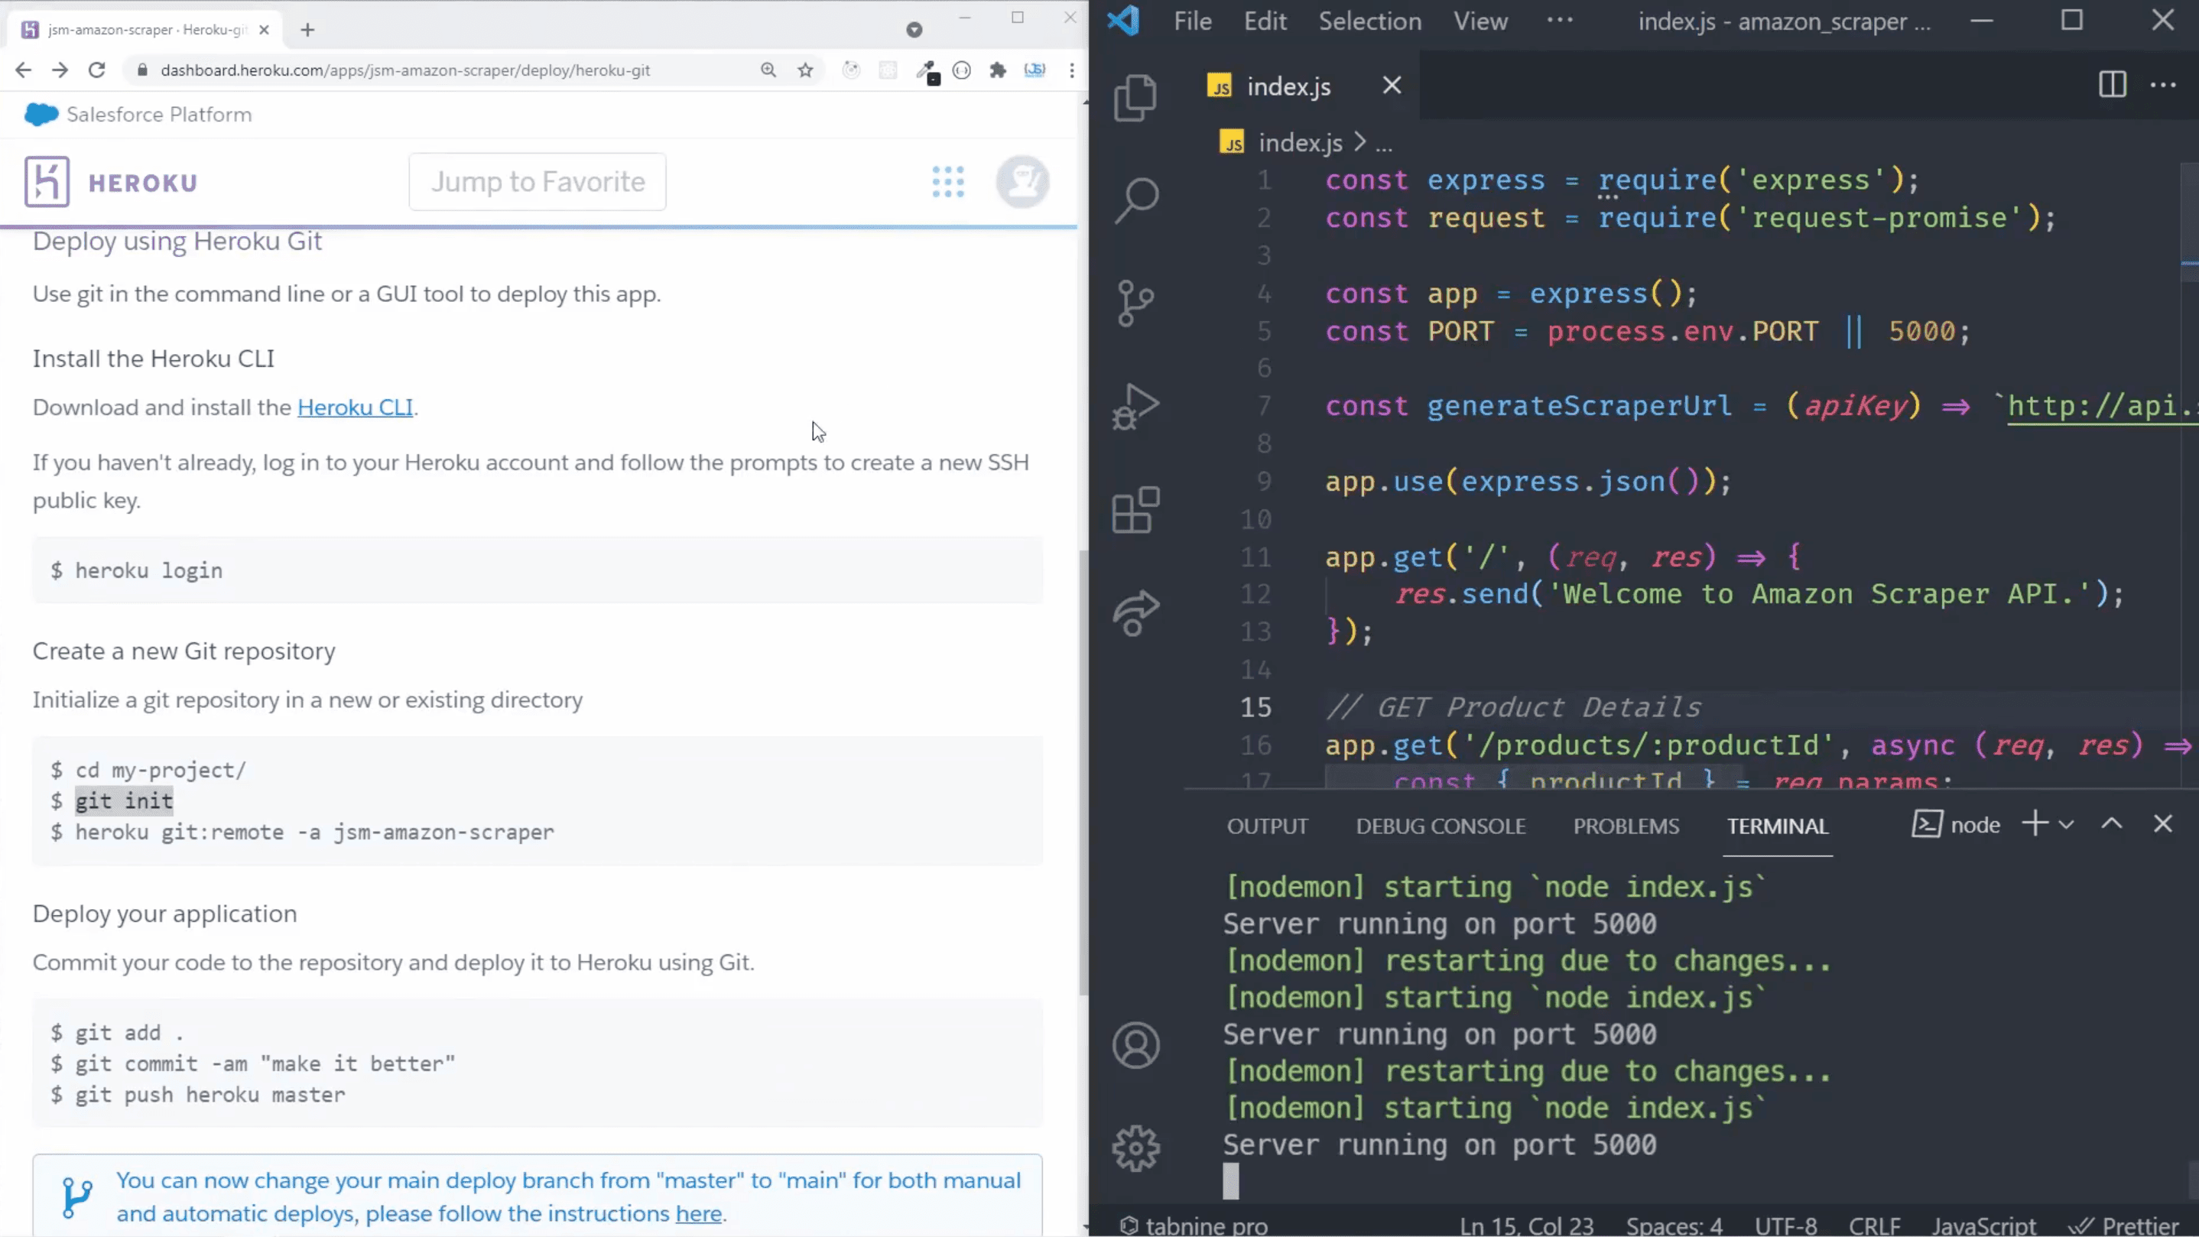Screen dimensions: 2199x1237
Task: Open the Source Control view
Action: click(x=1136, y=303)
